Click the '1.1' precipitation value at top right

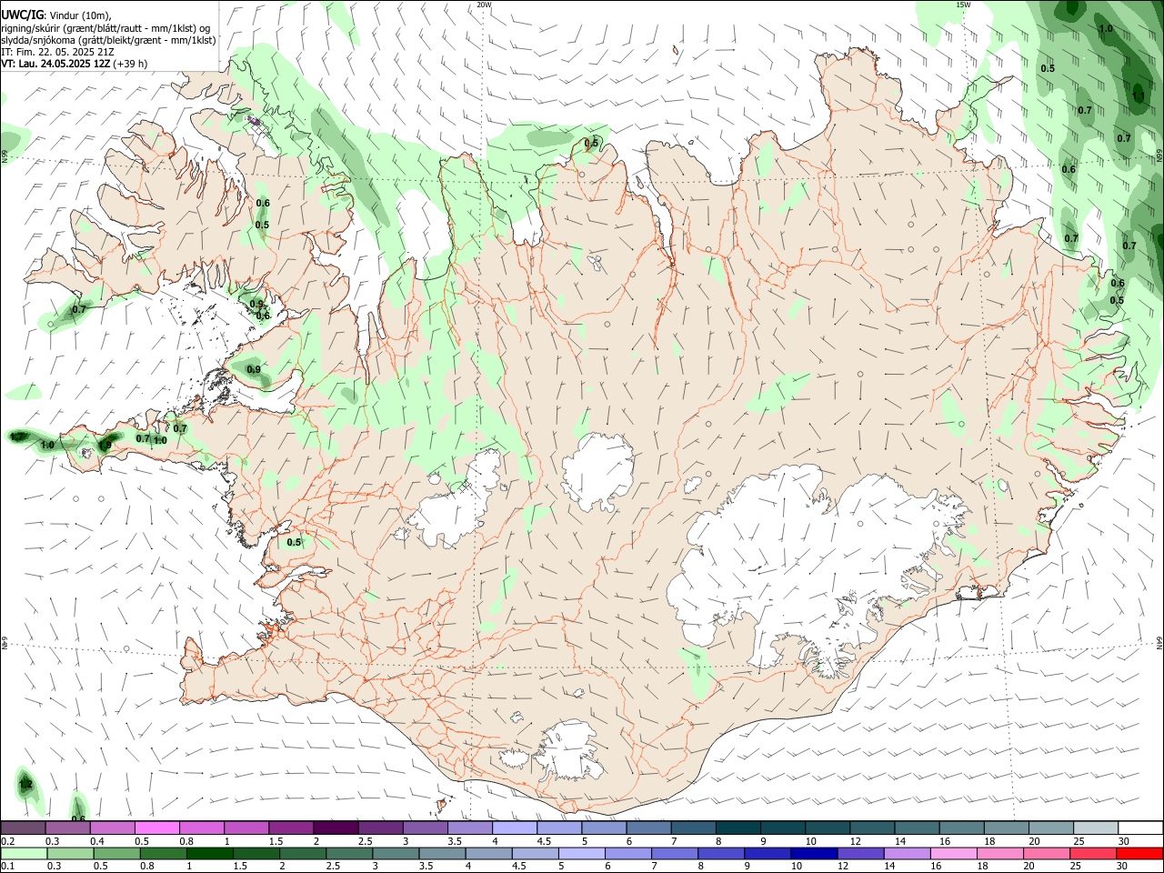(x=1139, y=95)
